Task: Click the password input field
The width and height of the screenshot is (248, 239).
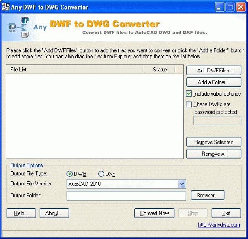Action: pyautogui.click(x=217, y=121)
